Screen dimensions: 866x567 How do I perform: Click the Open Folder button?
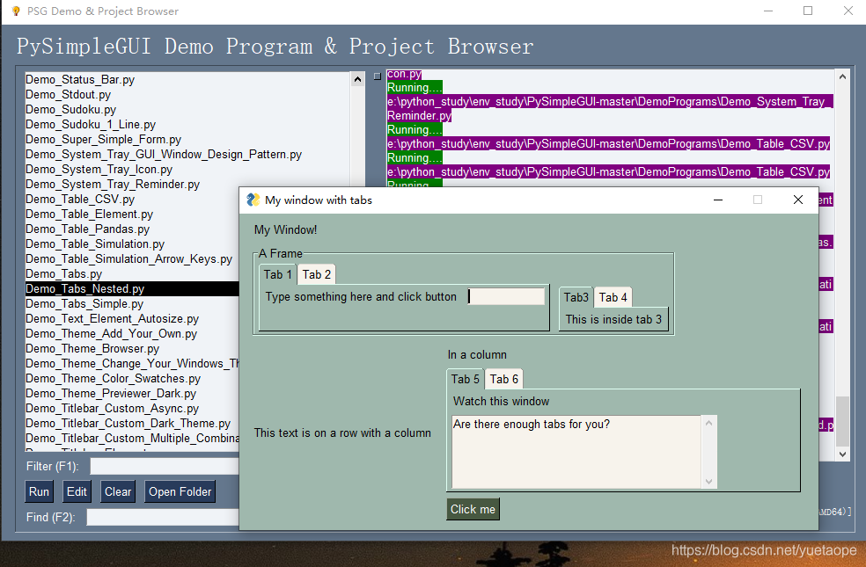(x=180, y=491)
